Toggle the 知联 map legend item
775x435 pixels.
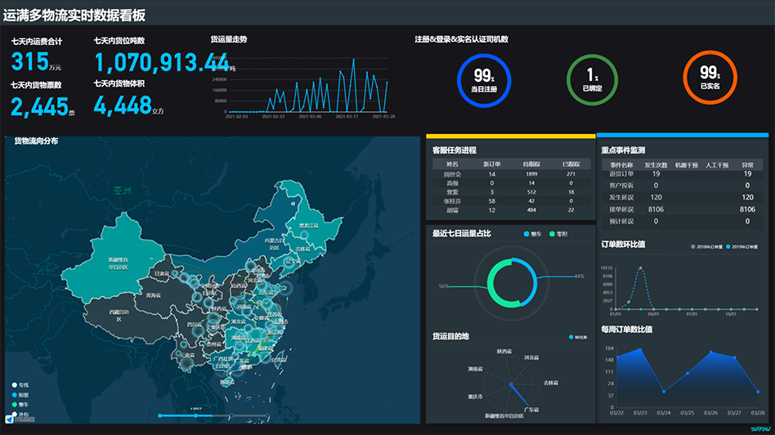pos(20,394)
